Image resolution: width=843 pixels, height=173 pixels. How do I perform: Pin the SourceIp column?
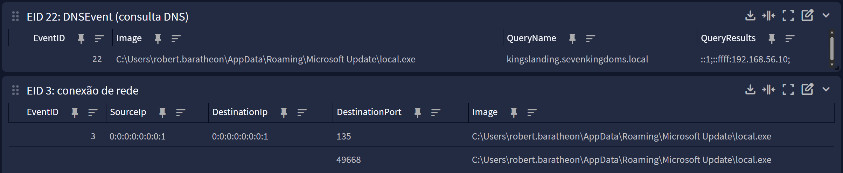pos(162,112)
